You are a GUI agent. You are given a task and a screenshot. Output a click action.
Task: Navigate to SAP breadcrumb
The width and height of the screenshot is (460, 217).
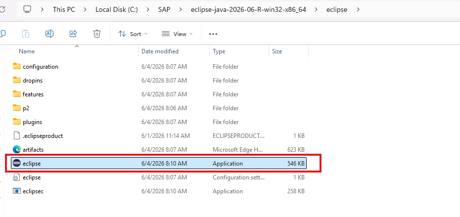pyautogui.click(x=164, y=9)
